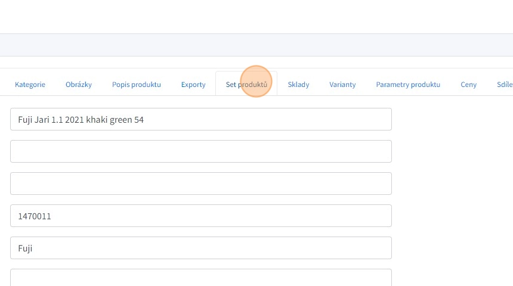Click the empty field just above 1470011

pyautogui.click(x=201, y=184)
